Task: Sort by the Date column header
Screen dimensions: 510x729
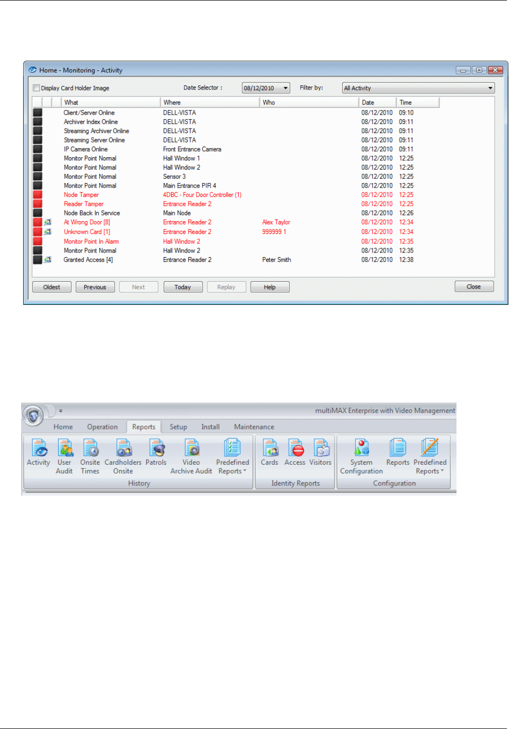Action: 378,102
